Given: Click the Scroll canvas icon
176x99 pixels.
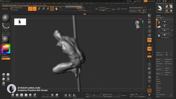Looking at the screenshot, I should tap(149, 22).
